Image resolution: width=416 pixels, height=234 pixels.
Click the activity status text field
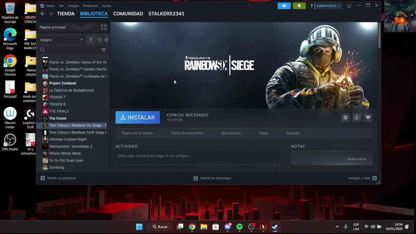(x=198, y=156)
